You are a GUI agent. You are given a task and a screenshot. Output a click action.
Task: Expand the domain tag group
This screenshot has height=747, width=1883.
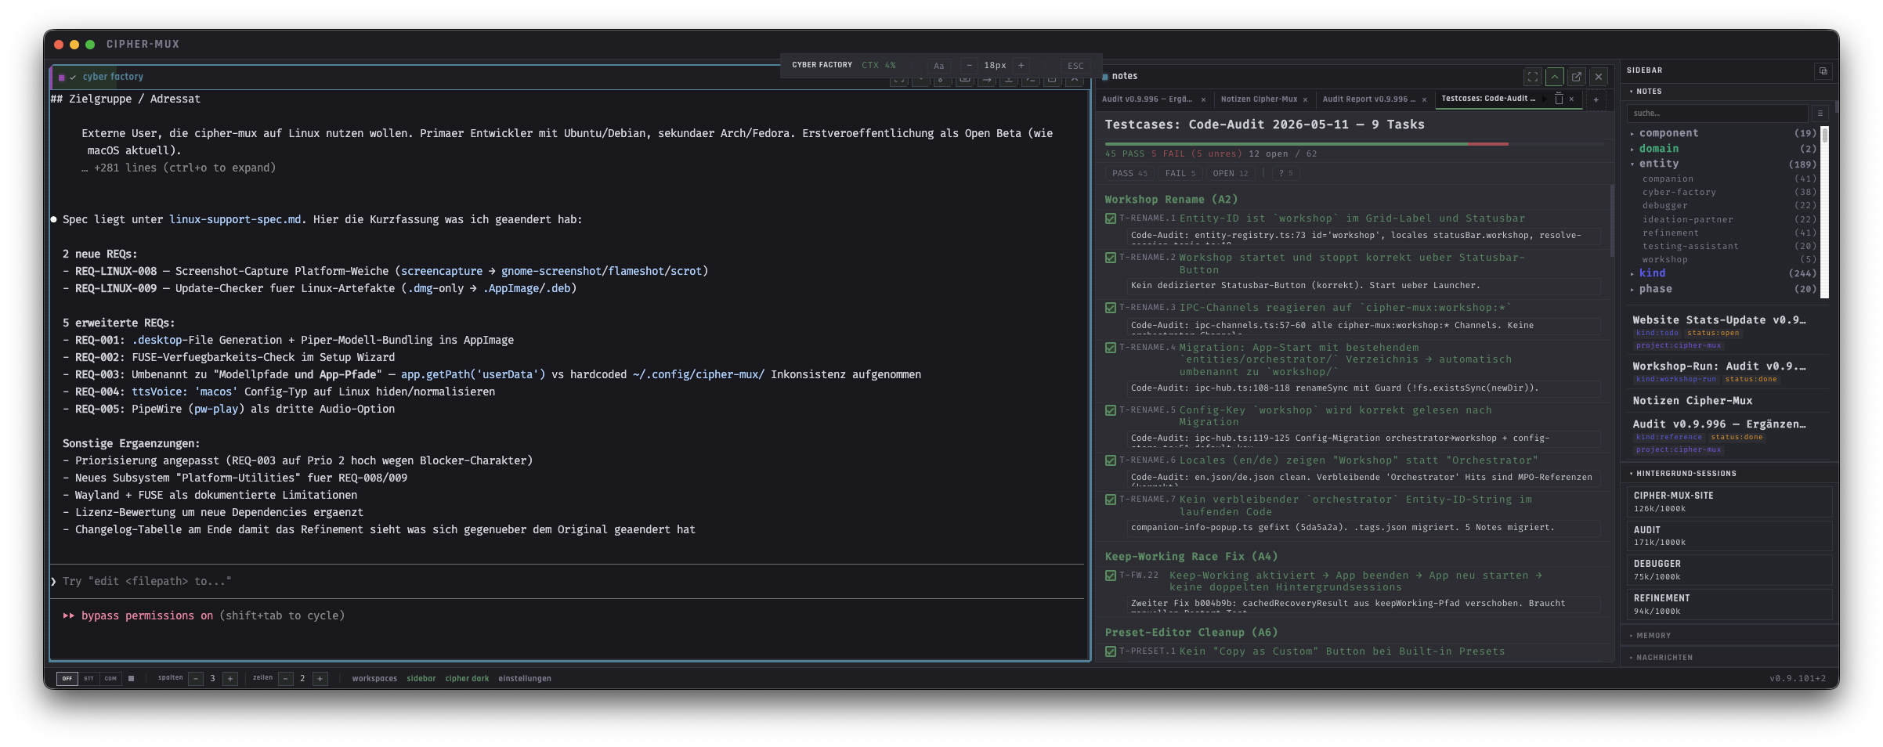1724,149
